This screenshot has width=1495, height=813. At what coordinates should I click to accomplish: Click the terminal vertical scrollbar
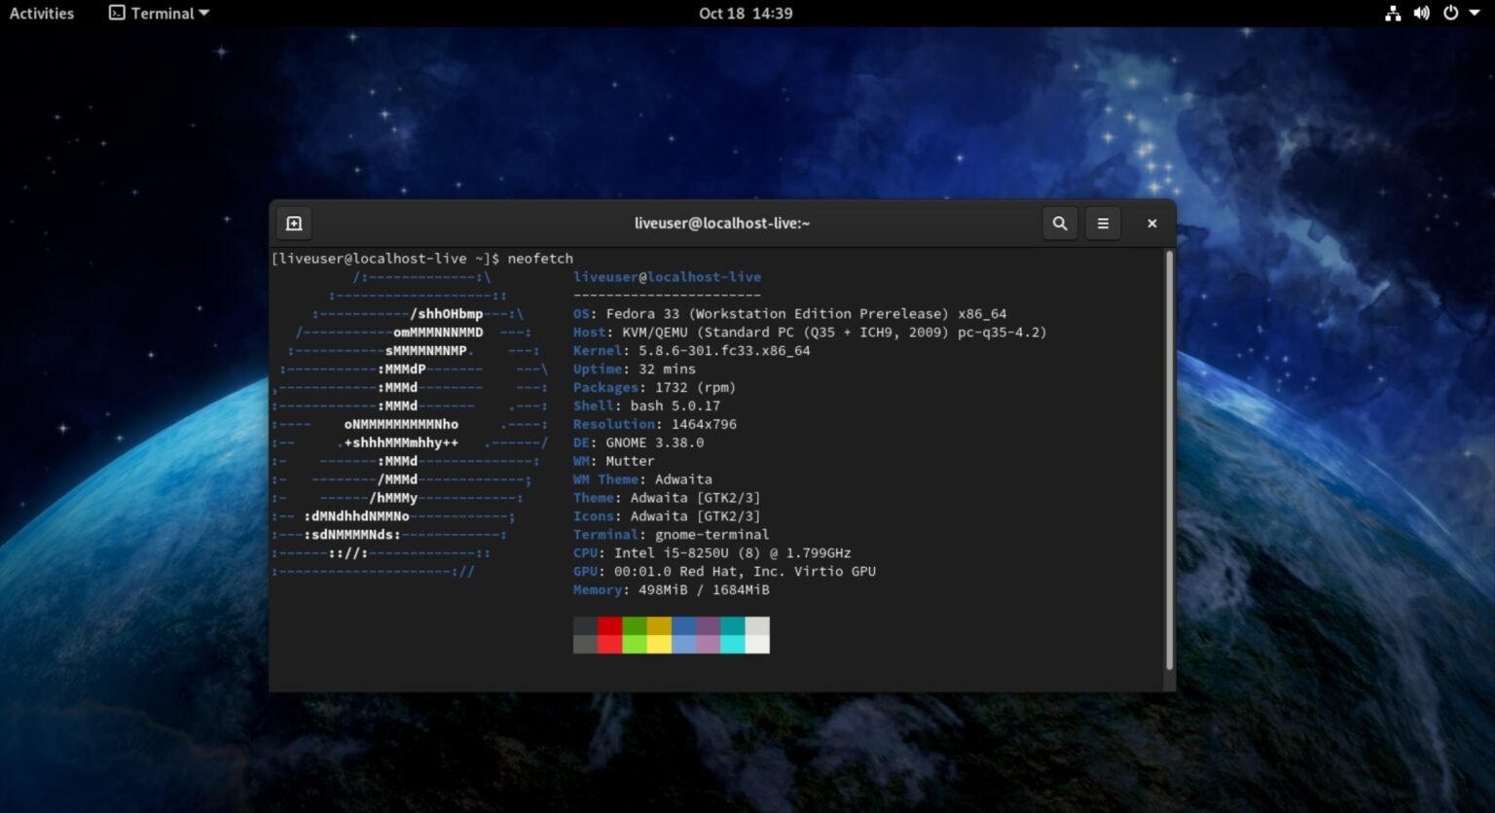pos(1169,461)
